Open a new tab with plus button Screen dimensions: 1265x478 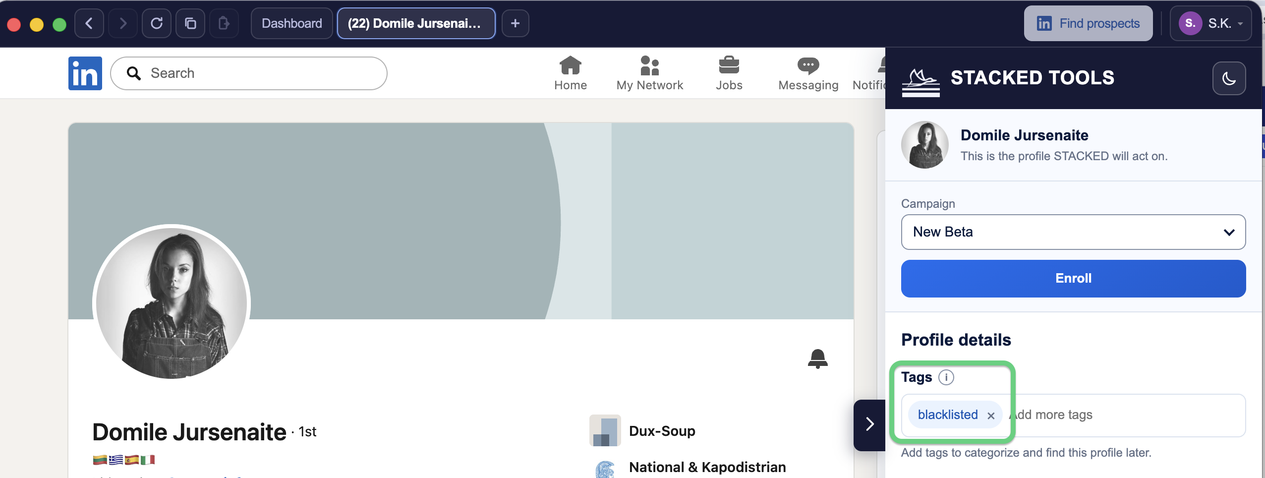pos(516,23)
